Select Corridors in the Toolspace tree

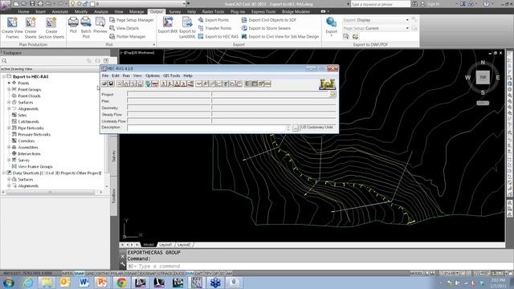[x=27, y=141]
